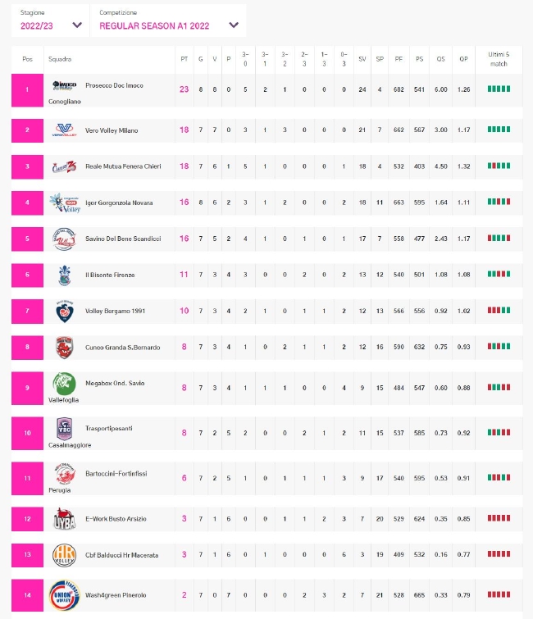Click the Prosecco Doc Imoco Conegliano team logo
This screenshot has height=619, width=533.
click(64, 85)
